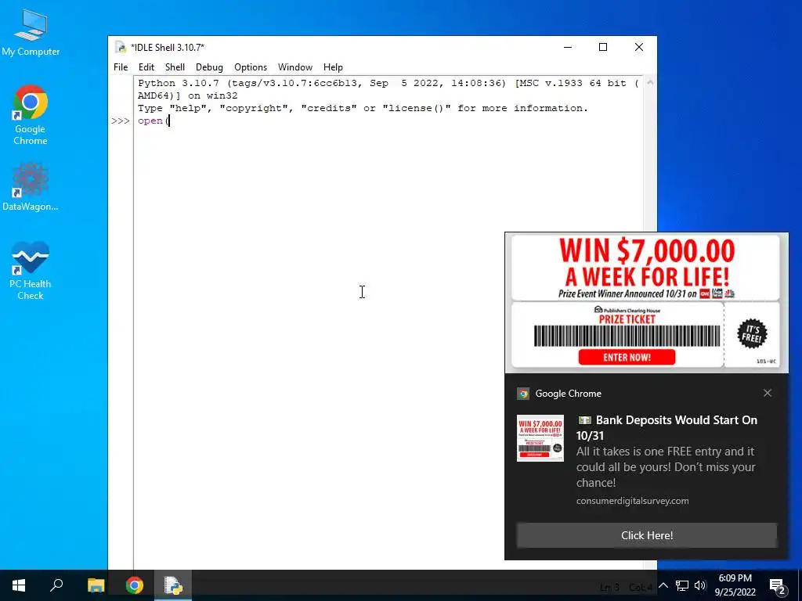Open the network status tray icon
This screenshot has height=601, width=802.
pos(682,585)
